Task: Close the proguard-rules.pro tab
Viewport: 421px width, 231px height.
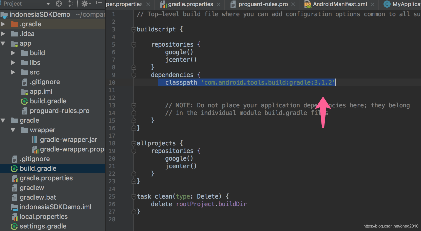Action: pos(293,4)
